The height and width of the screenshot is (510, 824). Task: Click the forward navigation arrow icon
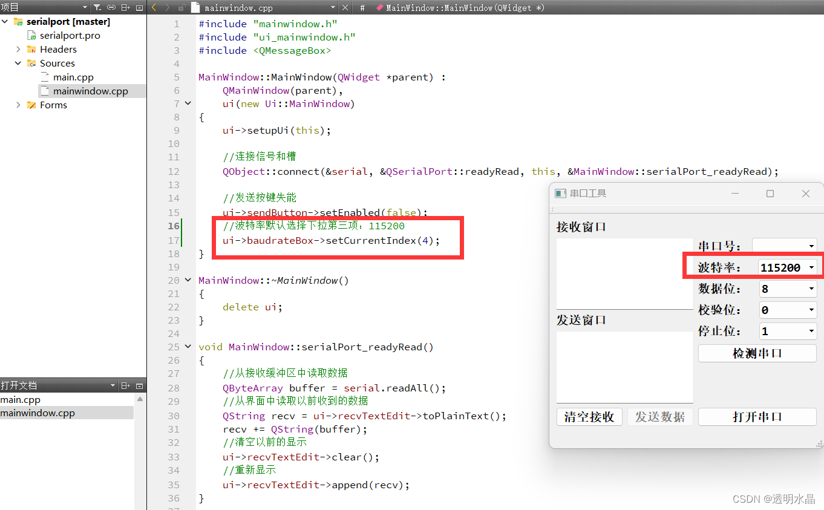(166, 7)
